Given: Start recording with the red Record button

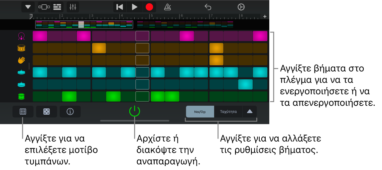Looking at the screenshot, I should click(x=149, y=7).
